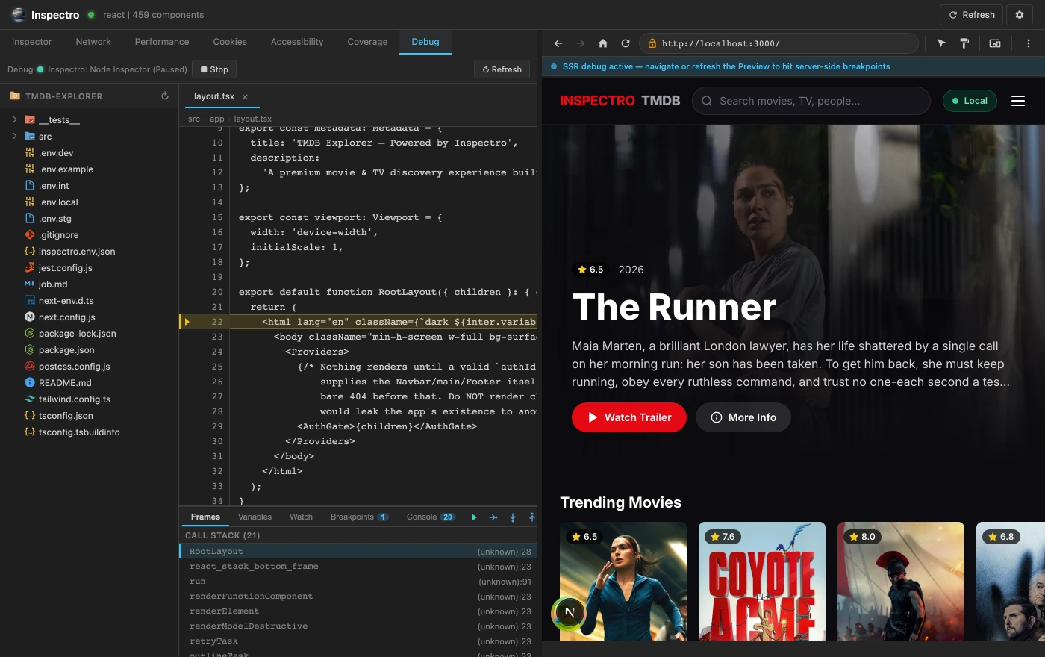Click the search magnifier icon in TMDB

point(707,101)
